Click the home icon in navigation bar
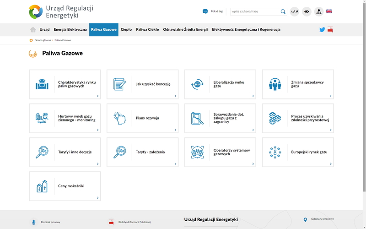This screenshot has width=366, height=229. click(33, 30)
